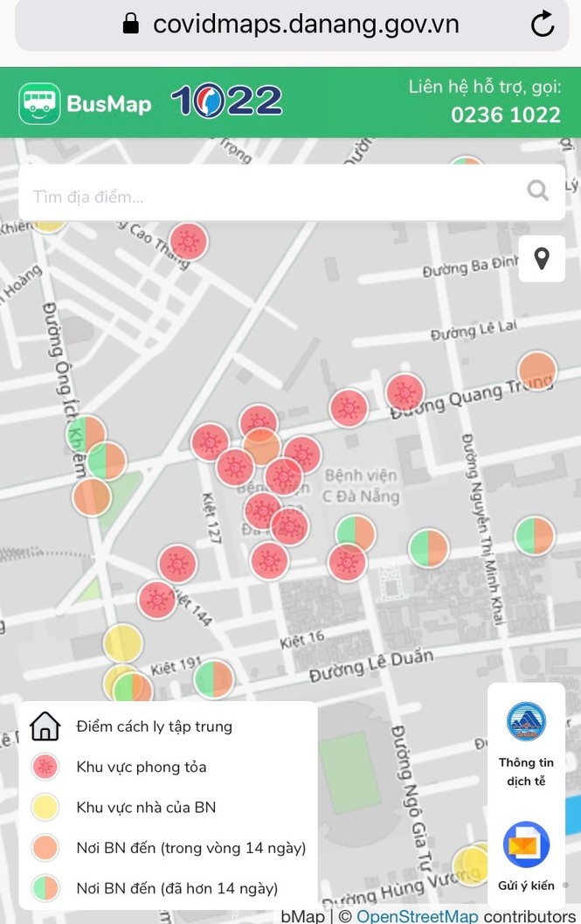Select orange marker on Đường Quang Trung east end
This screenshot has height=924, width=581.
coord(536,370)
